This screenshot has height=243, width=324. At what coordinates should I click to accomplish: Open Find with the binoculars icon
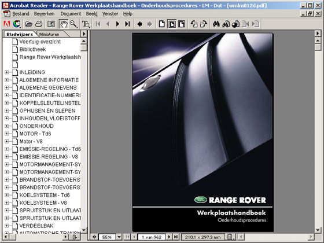216,24
